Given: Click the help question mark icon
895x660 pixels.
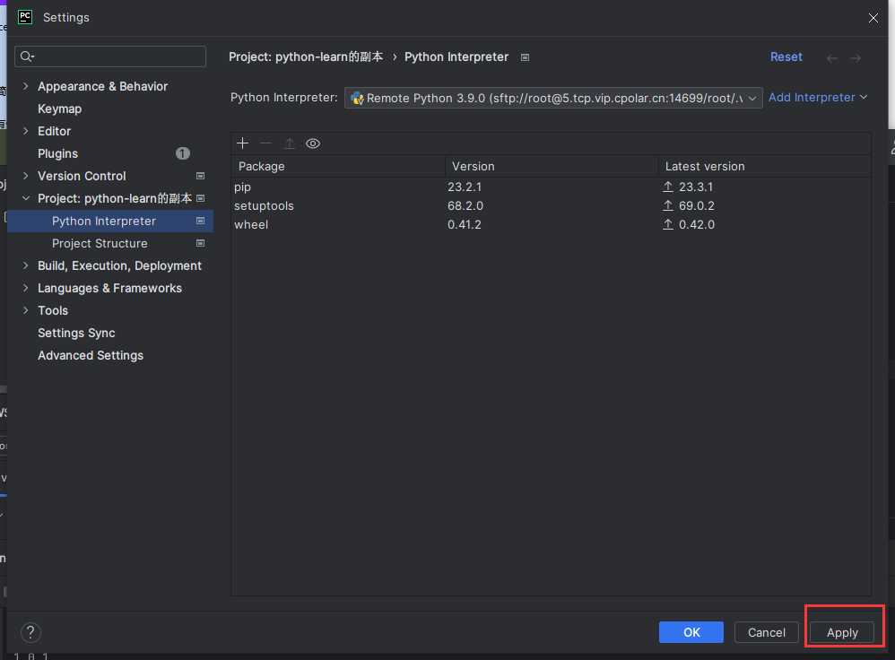Looking at the screenshot, I should pos(30,632).
